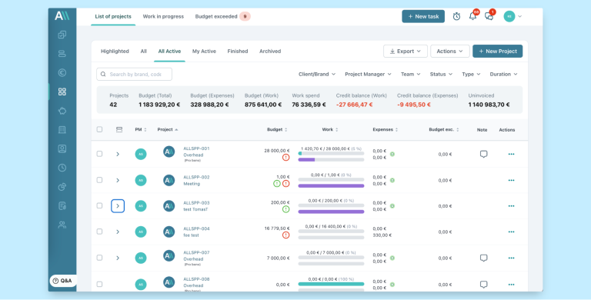This screenshot has width=591, height=300.
Task: Open the chat messages icon
Action: point(489,16)
